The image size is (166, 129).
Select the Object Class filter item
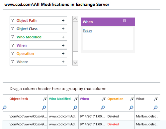38,29
